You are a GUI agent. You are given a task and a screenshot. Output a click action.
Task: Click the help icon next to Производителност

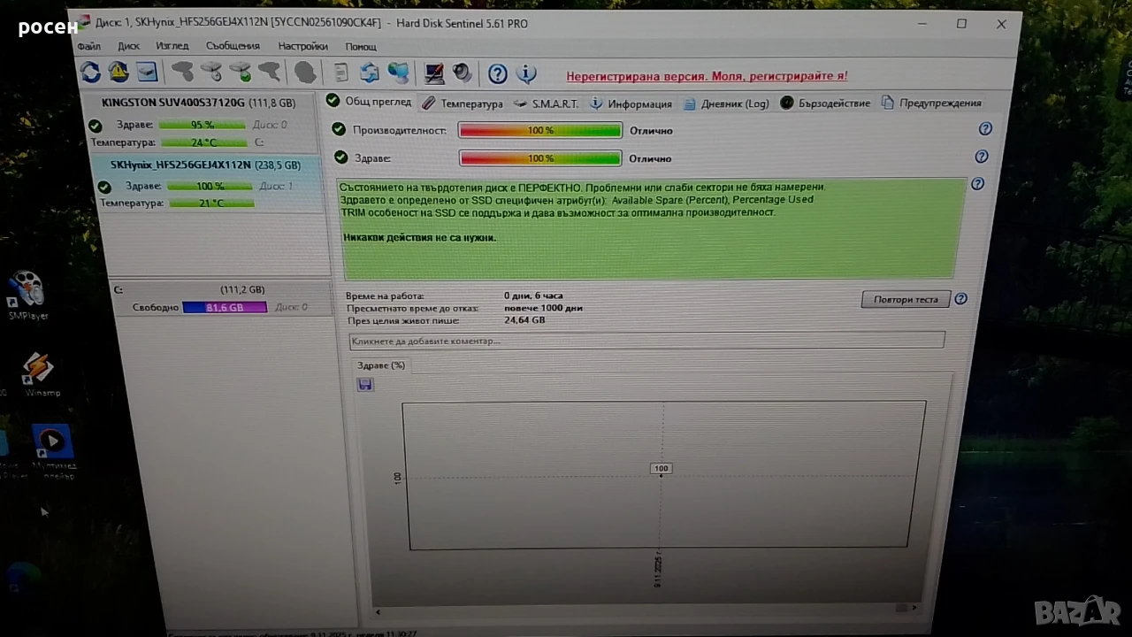(x=985, y=129)
